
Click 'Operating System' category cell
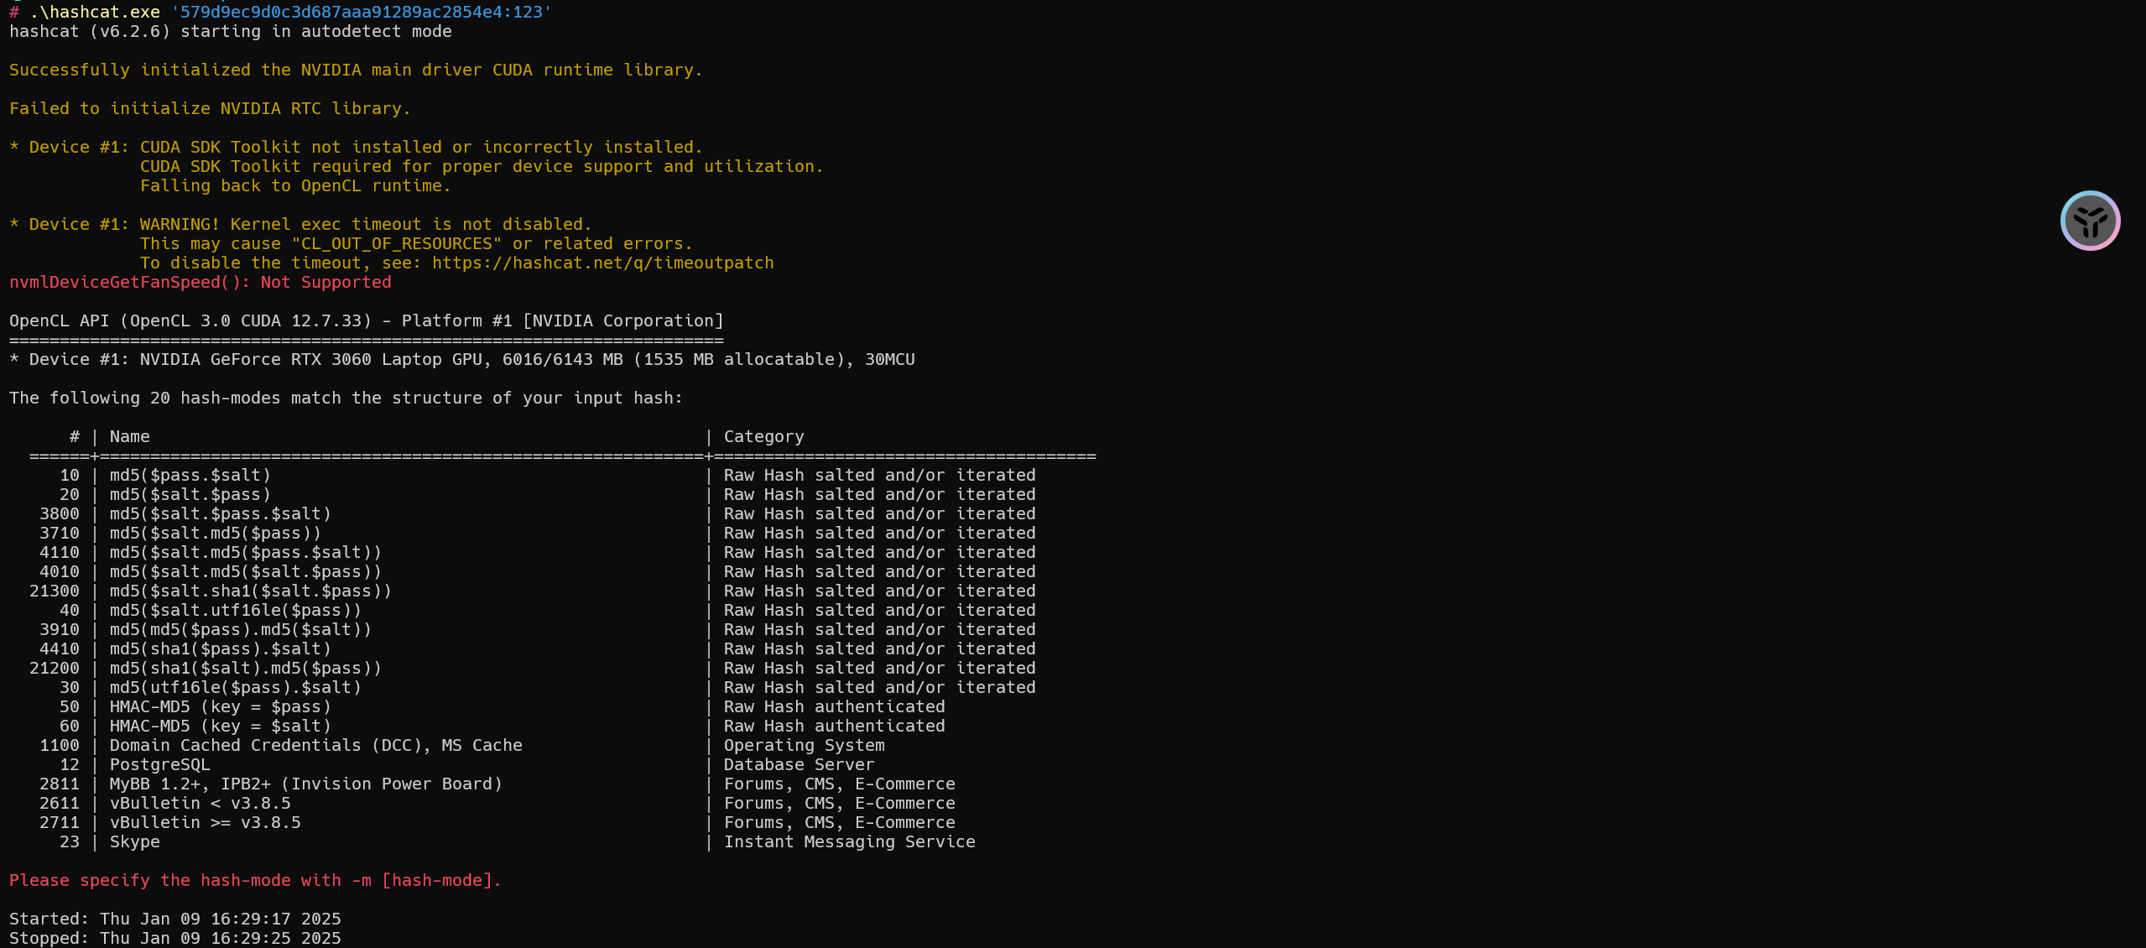point(805,746)
